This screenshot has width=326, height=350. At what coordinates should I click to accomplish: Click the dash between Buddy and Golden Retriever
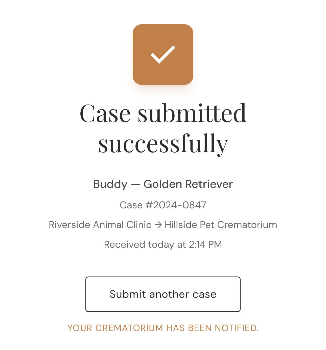click(x=135, y=185)
